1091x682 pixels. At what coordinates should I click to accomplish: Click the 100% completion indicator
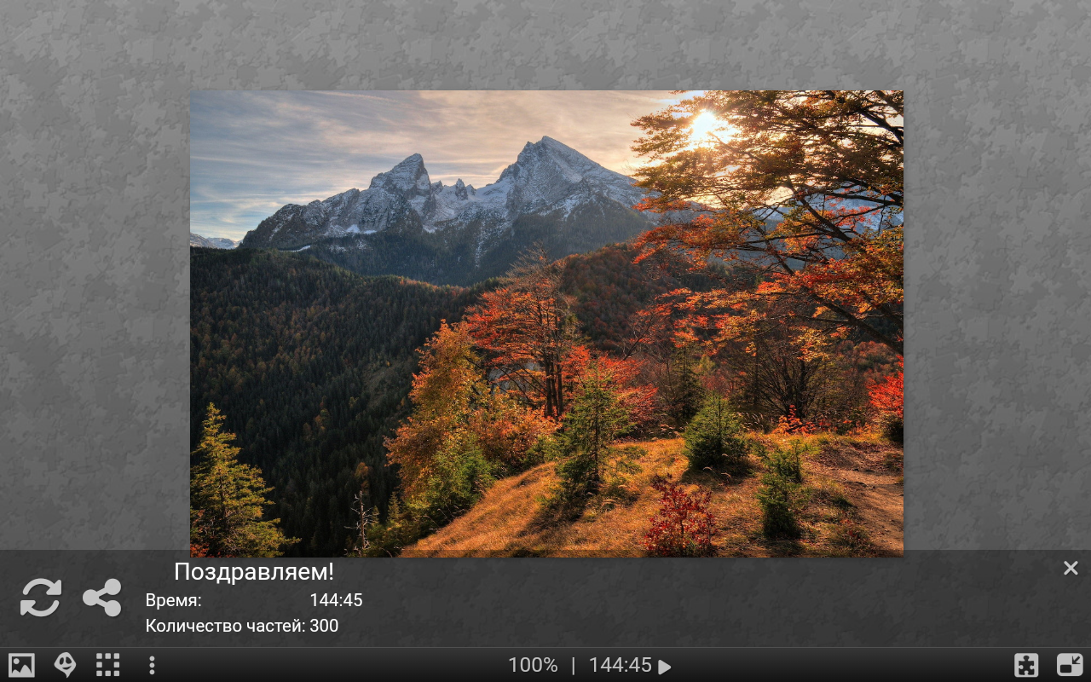pyautogui.click(x=533, y=665)
